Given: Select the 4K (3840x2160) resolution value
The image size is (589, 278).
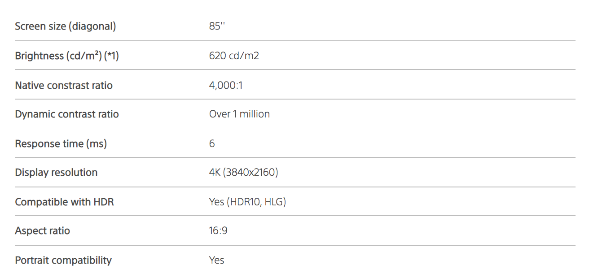Looking at the screenshot, I should [243, 173].
